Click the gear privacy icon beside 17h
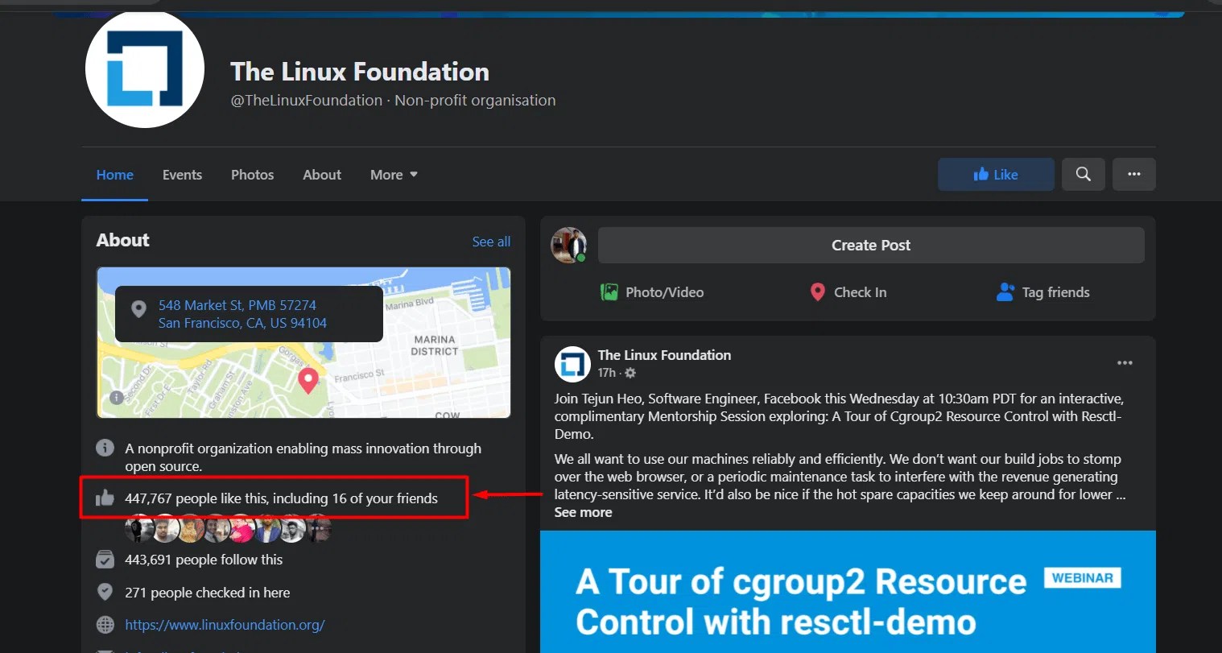 click(630, 373)
